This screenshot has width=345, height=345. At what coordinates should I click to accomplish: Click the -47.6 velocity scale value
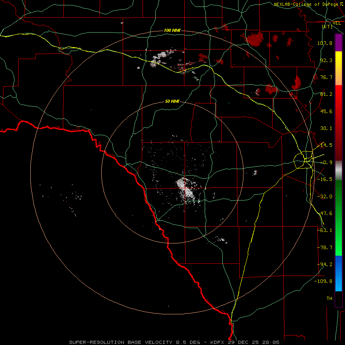325,214
